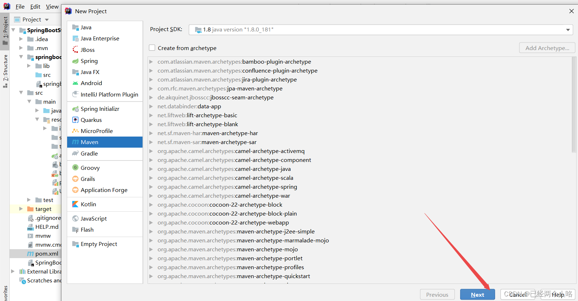Select the Spring leaf icon
578x301 pixels.
75,61
